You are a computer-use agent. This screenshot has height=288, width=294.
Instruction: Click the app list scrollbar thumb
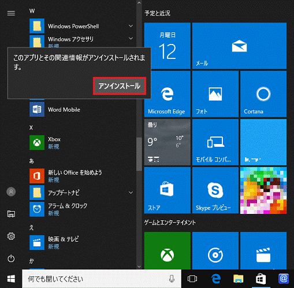point(139,154)
